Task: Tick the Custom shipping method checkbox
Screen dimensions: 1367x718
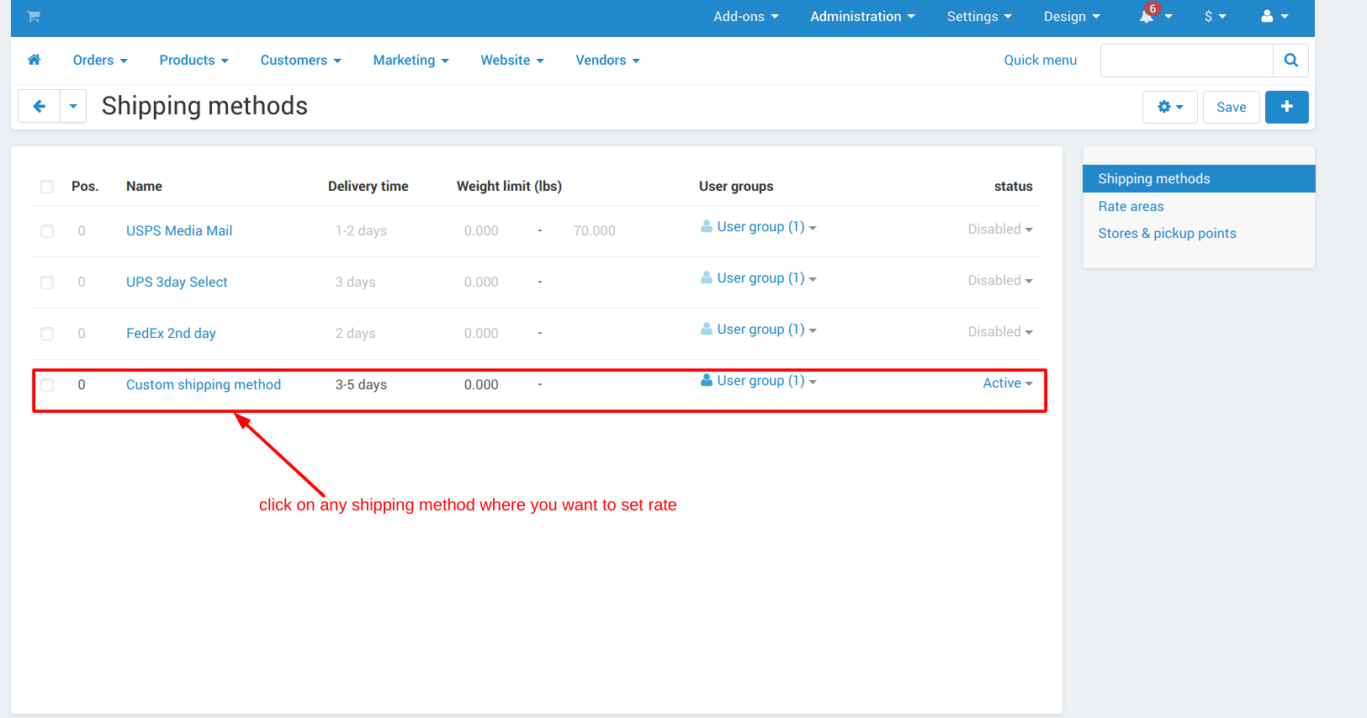Action: 47,385
